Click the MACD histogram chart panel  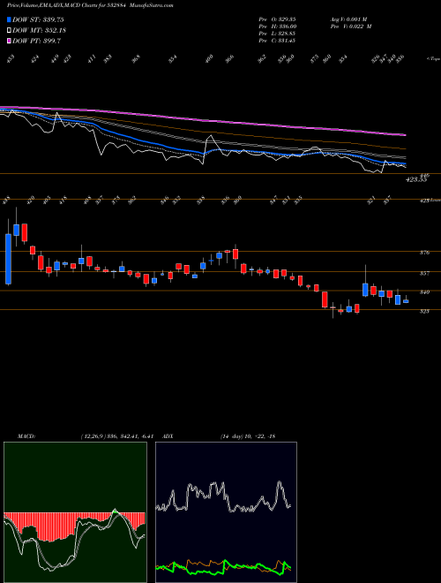pos(75,512)
